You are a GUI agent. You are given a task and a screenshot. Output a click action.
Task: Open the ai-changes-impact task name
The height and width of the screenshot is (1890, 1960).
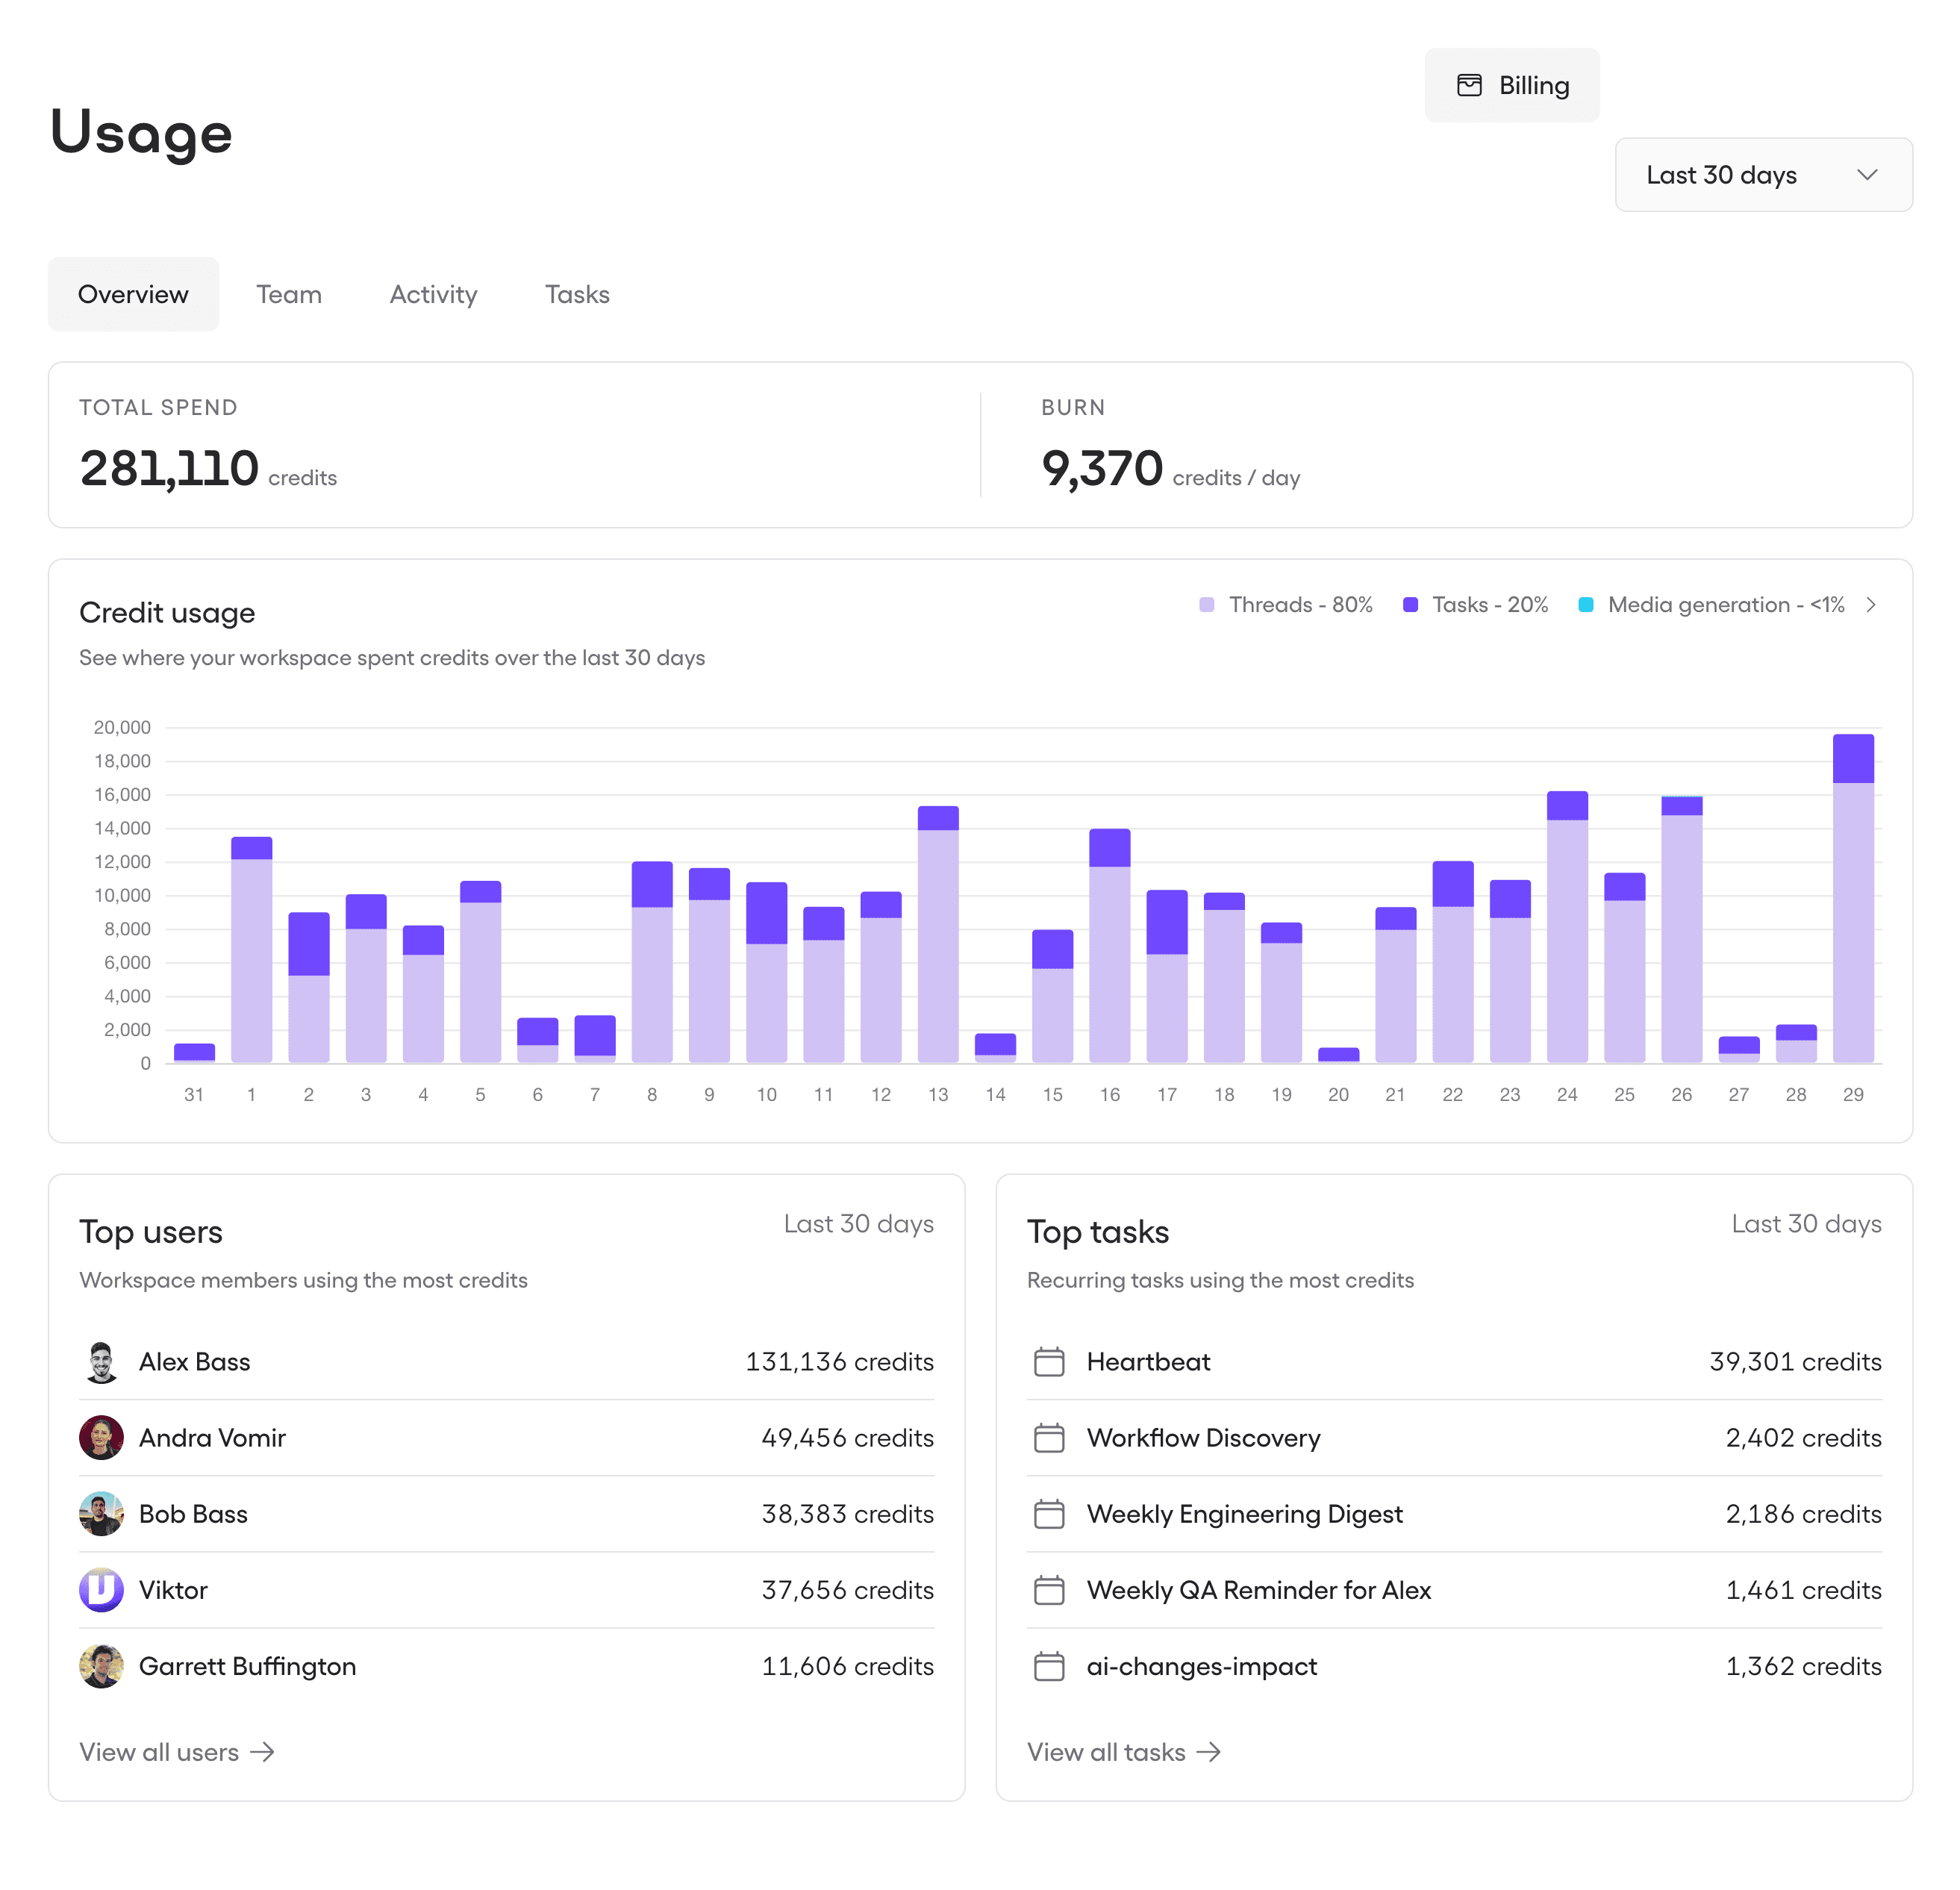[1202, 1666]
